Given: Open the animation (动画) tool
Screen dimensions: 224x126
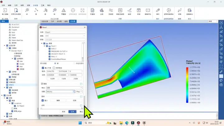Looking at the screenshot, I should pos(138,12).
